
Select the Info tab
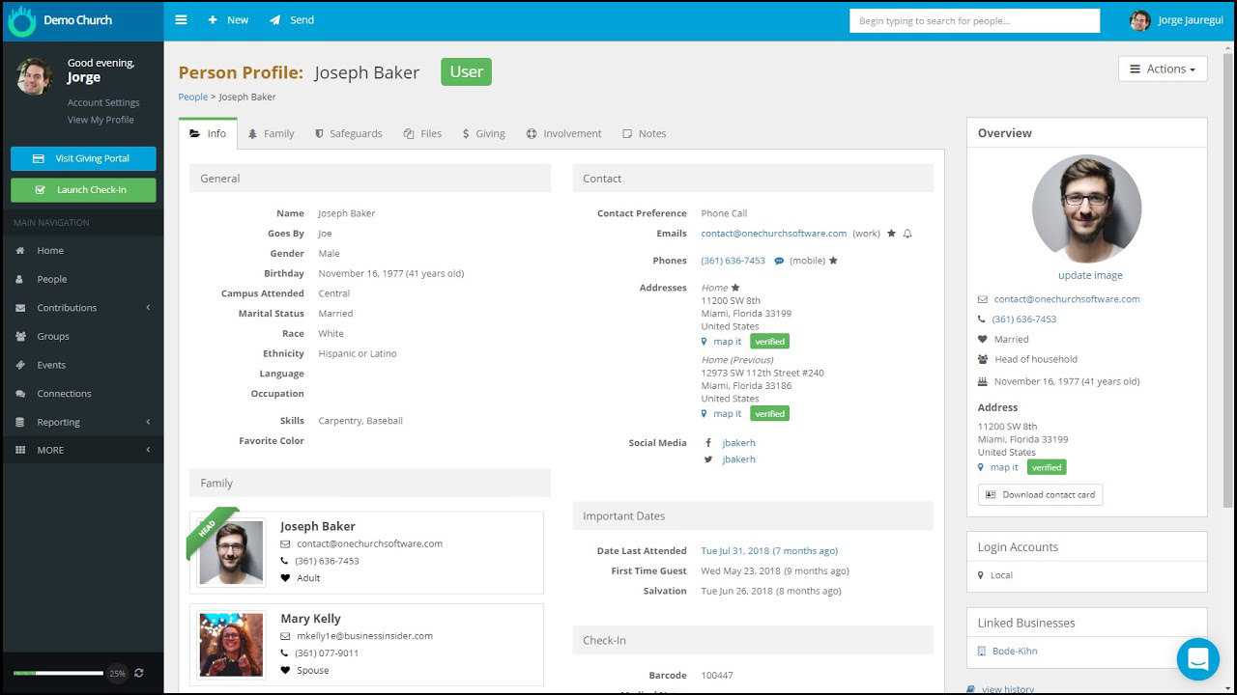208,134
